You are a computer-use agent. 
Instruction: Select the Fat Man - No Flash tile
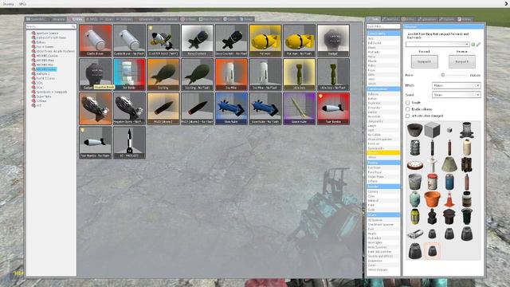point(300,41)
